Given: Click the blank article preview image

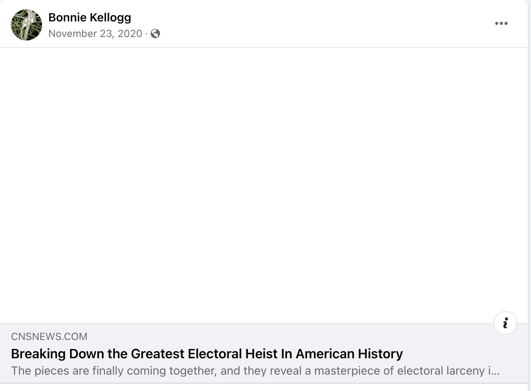Looking at the screenshot, I should [x=264, y=185].
